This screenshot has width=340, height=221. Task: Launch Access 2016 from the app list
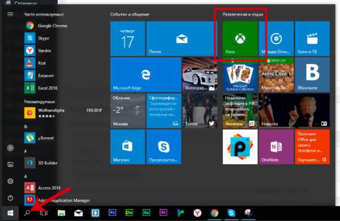click(x=42, y=188)
